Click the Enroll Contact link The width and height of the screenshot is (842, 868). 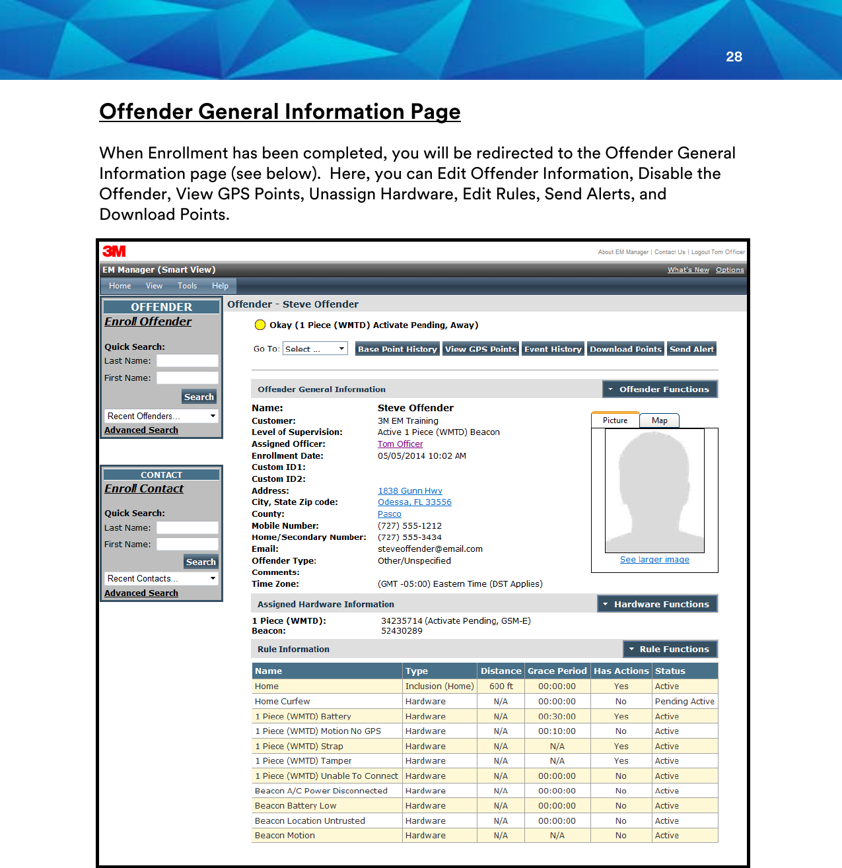(144, 488)
